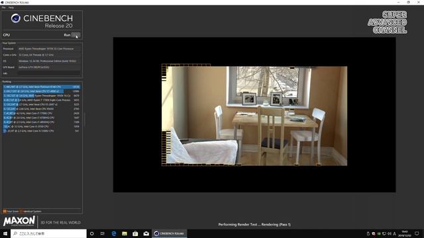424x238 pixels.
Task: Select the Core i7-4850HQ ranking entry
Action: point(41,122)
